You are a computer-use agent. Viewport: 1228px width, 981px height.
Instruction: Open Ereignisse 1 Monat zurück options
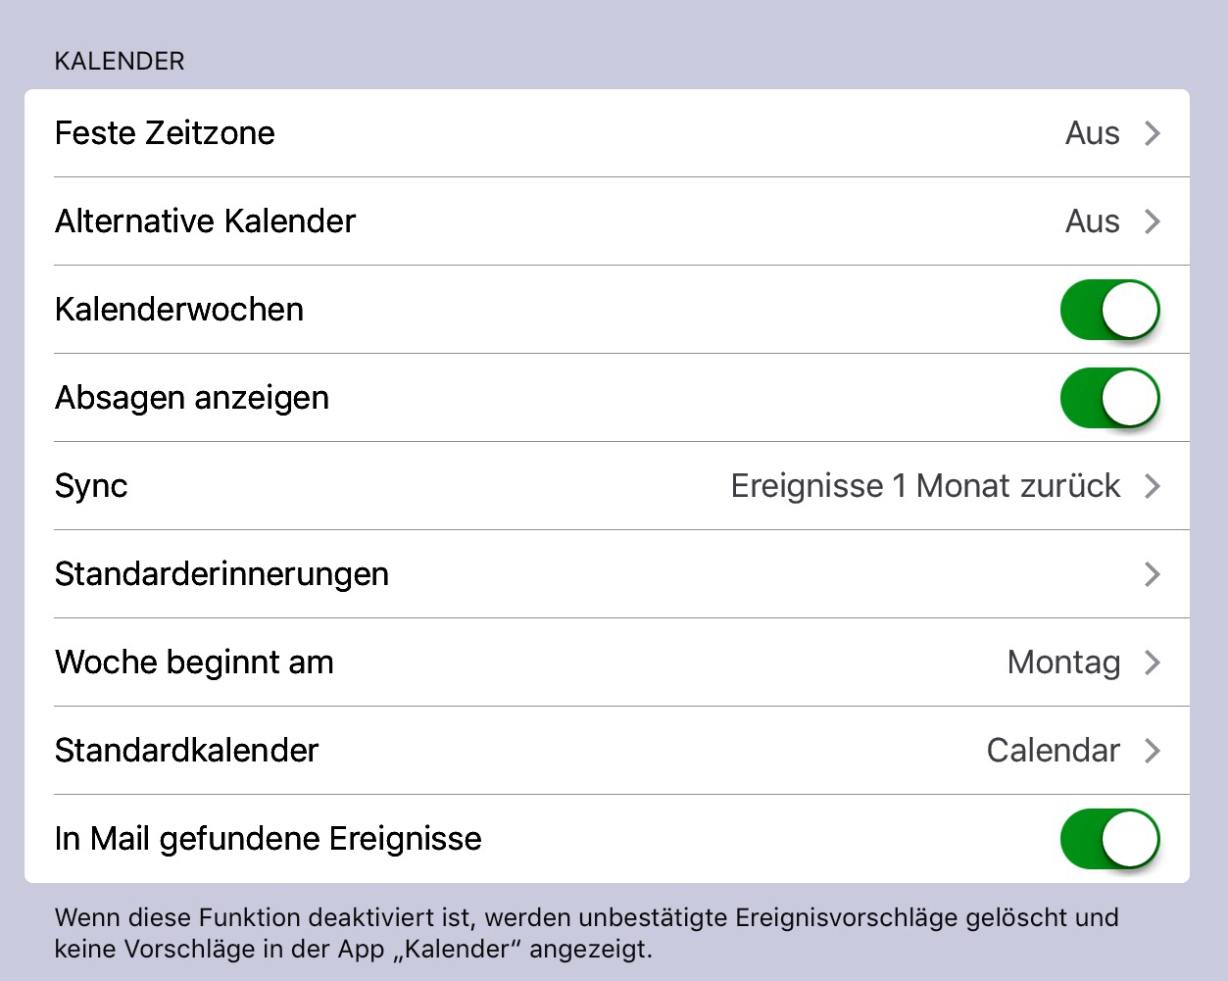click(926, 486)
